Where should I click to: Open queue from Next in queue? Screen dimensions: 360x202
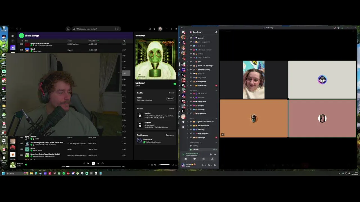pos(170,135)
